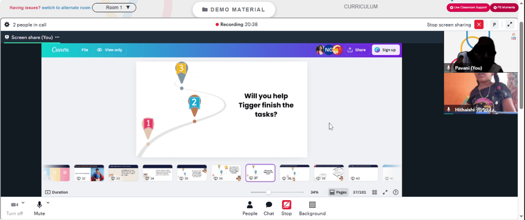Select page 35 thumbnail
The width and height of the screenshot is (525, 220).
192,173
